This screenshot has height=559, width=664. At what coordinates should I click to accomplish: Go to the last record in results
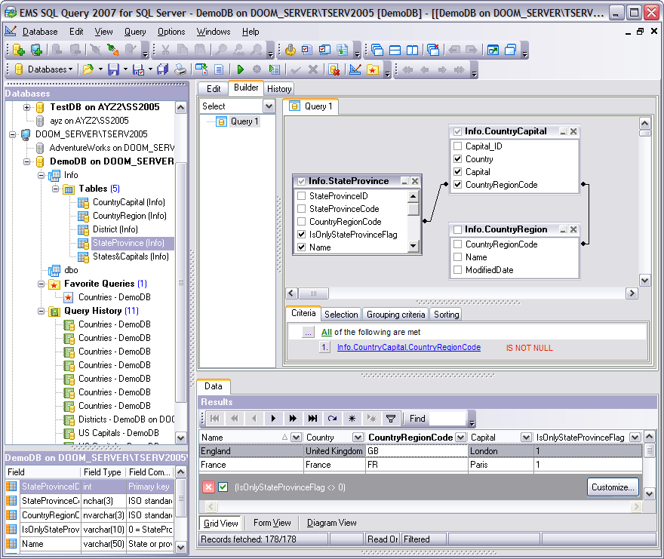coord(312,418)
